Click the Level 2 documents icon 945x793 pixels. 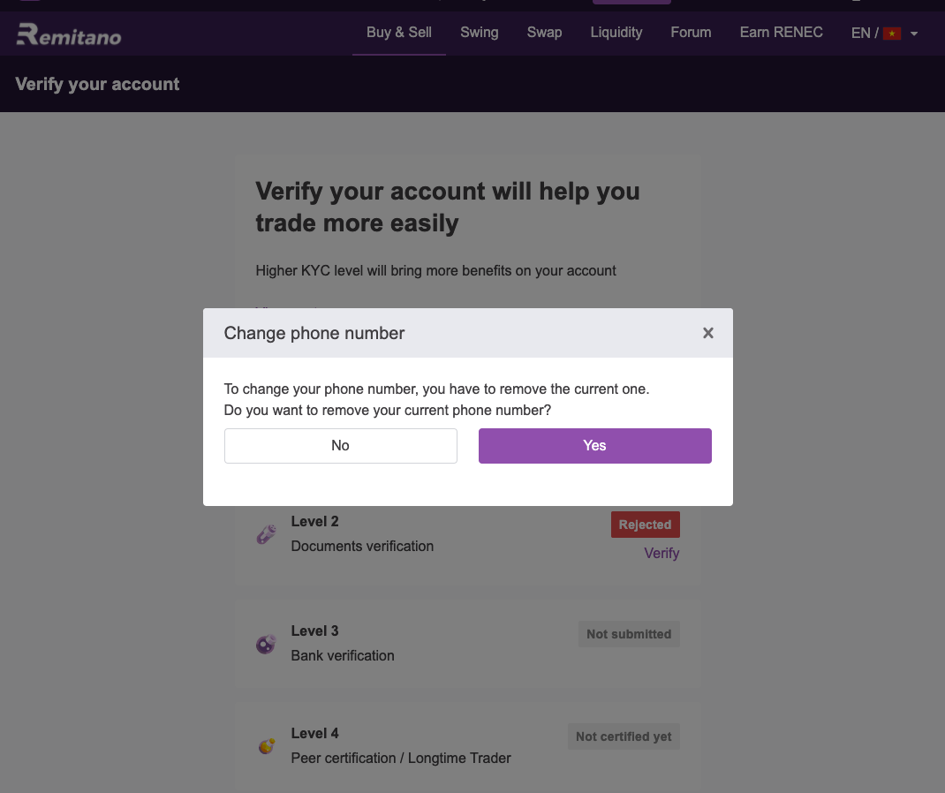[267, 534]
